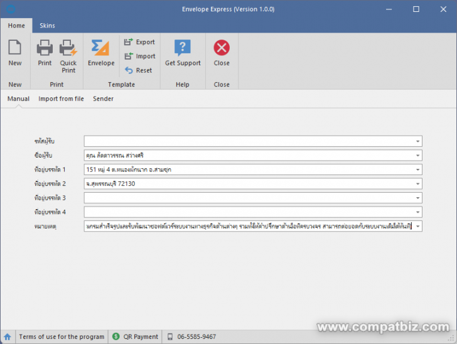Minimize the Envelope Express window
The height and width of the screenshot is (344, 457).
[389, 9]
